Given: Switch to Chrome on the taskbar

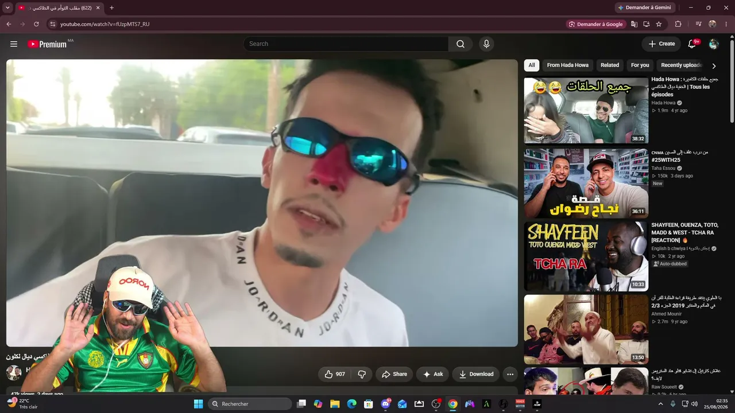Looking at the screenshot, I should click(453, 404).
